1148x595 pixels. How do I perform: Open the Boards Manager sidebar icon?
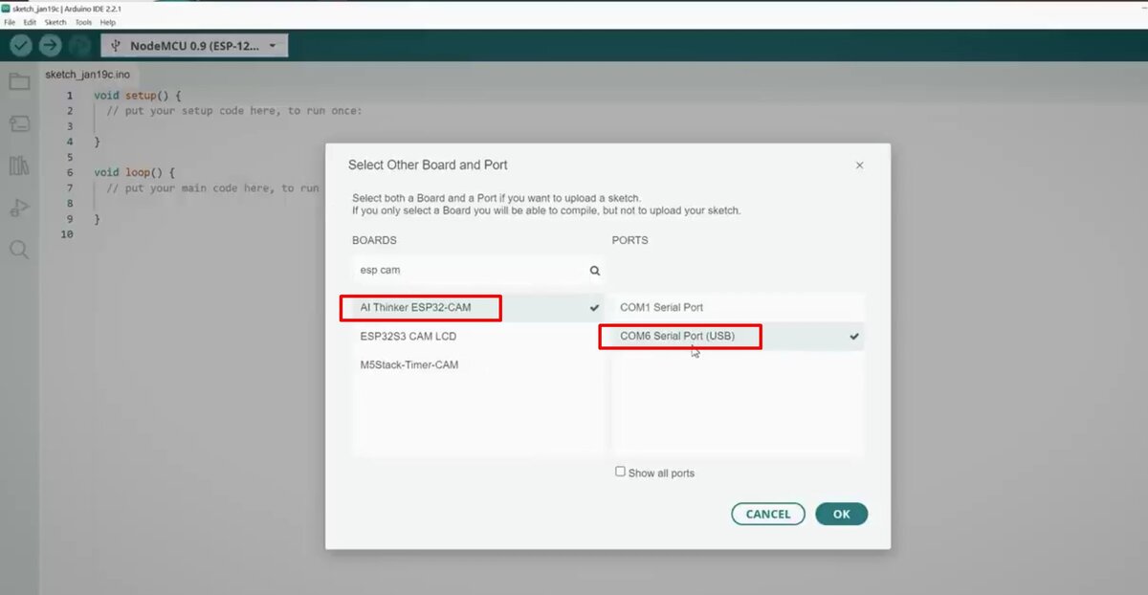[19, 123]
